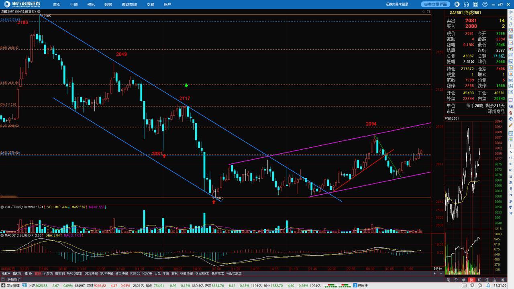This screenshot has height=289, width=514.
Task: Click the down arrow icon in right sidebar
Action: point(511,24)
